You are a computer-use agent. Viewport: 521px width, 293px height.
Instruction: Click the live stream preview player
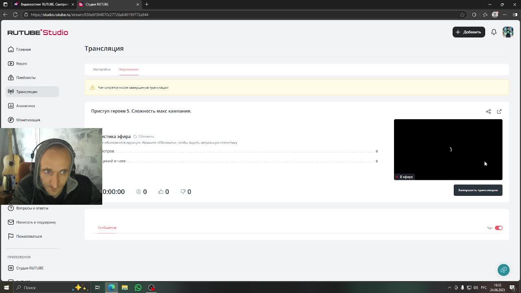coord(448,149)
